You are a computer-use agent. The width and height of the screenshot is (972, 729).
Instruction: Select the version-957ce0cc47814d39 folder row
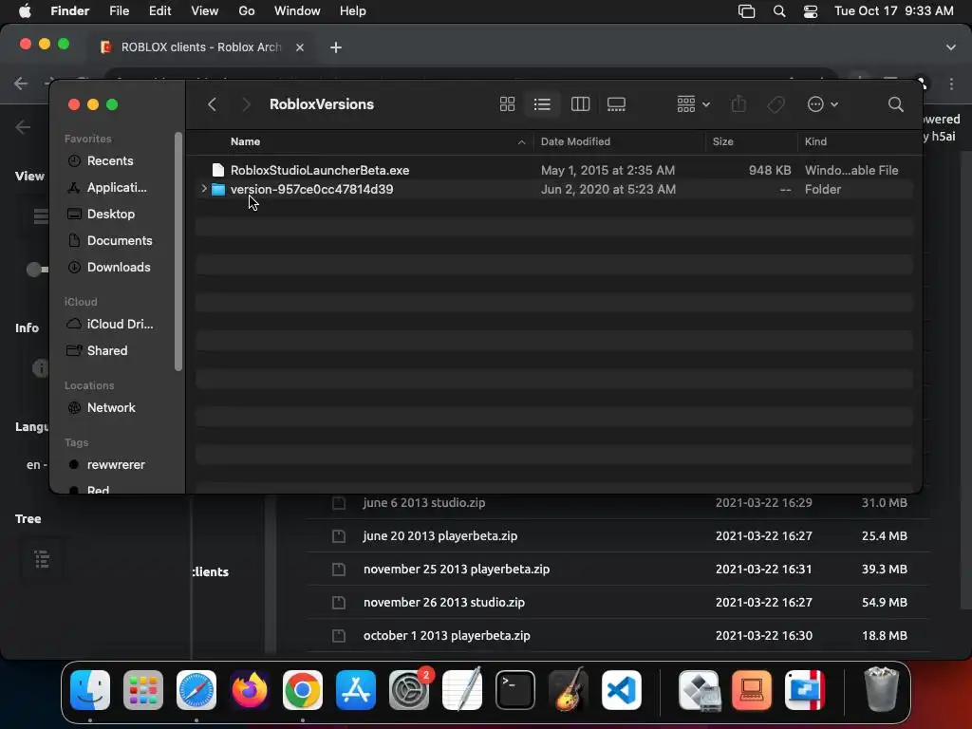(x=553, y=189)
